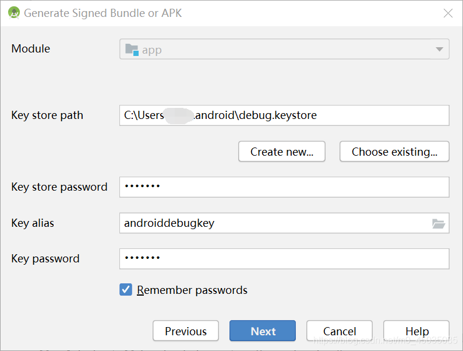Focus the Key store path field
Viewport: 463px width, 351px height.
tap(284, 115)
